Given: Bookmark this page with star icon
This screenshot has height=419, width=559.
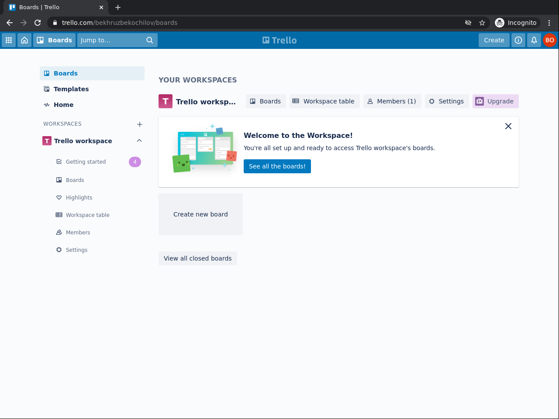Looking at the screenshot, I should click(x=482, y=23).
